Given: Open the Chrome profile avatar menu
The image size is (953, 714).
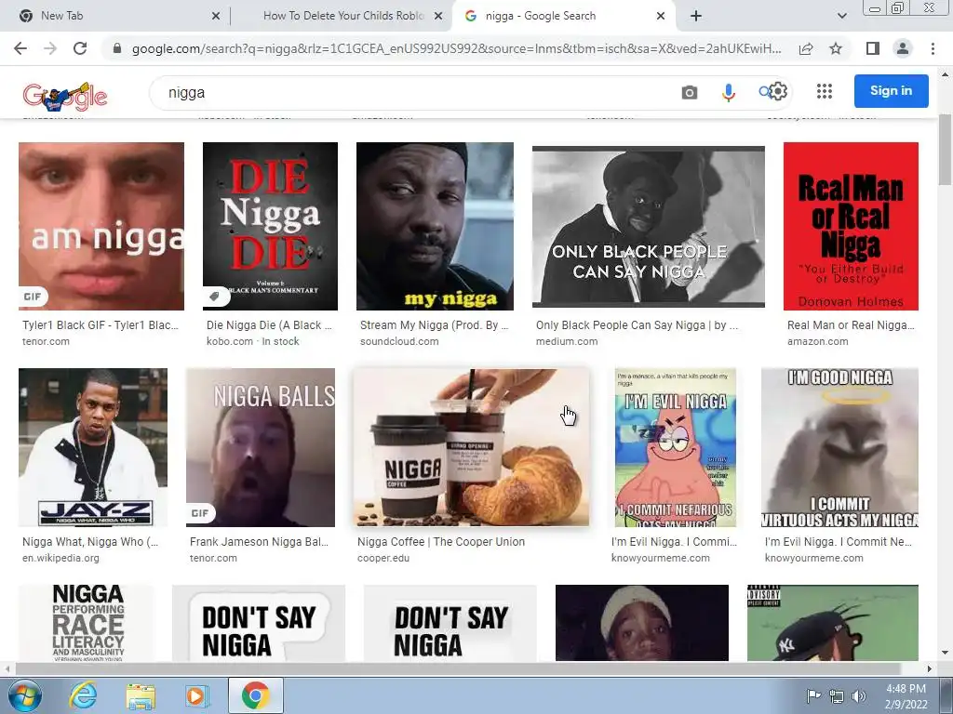Looking at the screenshot, I should [903, 48].
